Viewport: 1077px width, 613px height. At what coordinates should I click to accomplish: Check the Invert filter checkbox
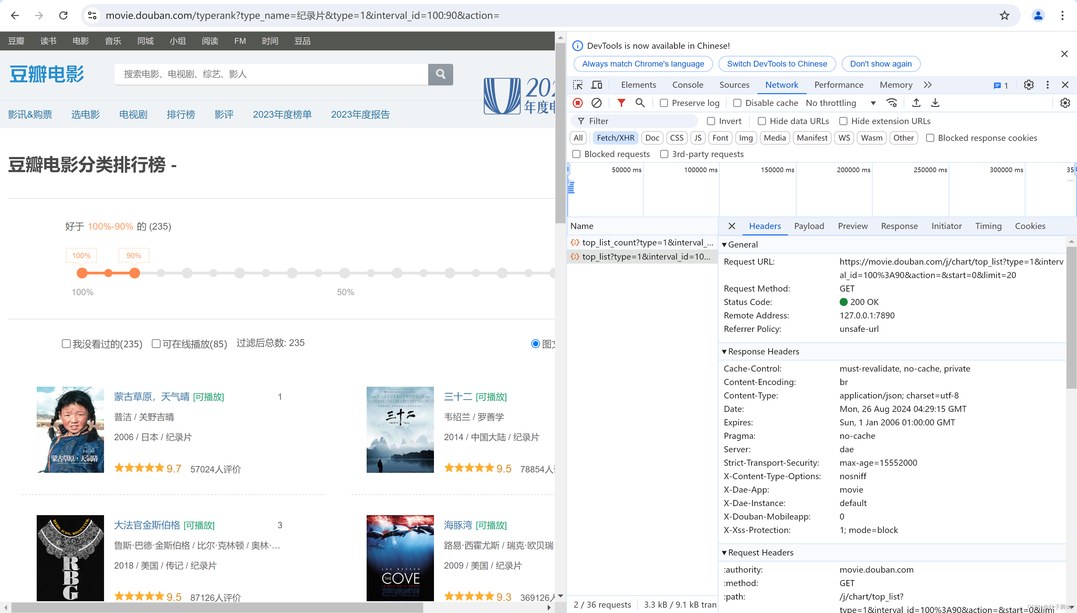click(711, 121)
